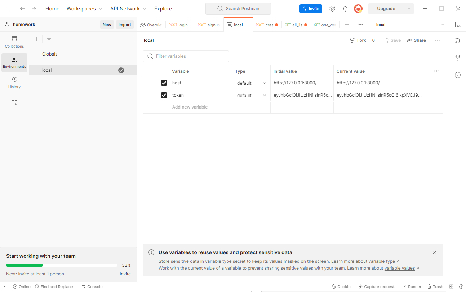This screenshot has height=292, width=466.
Task: Click the Add new variable field
Action: (200, 107)
